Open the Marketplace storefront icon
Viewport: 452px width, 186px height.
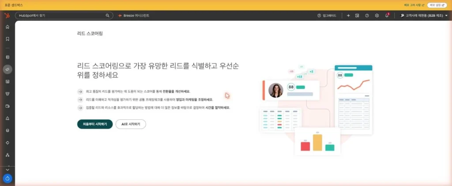357,15
